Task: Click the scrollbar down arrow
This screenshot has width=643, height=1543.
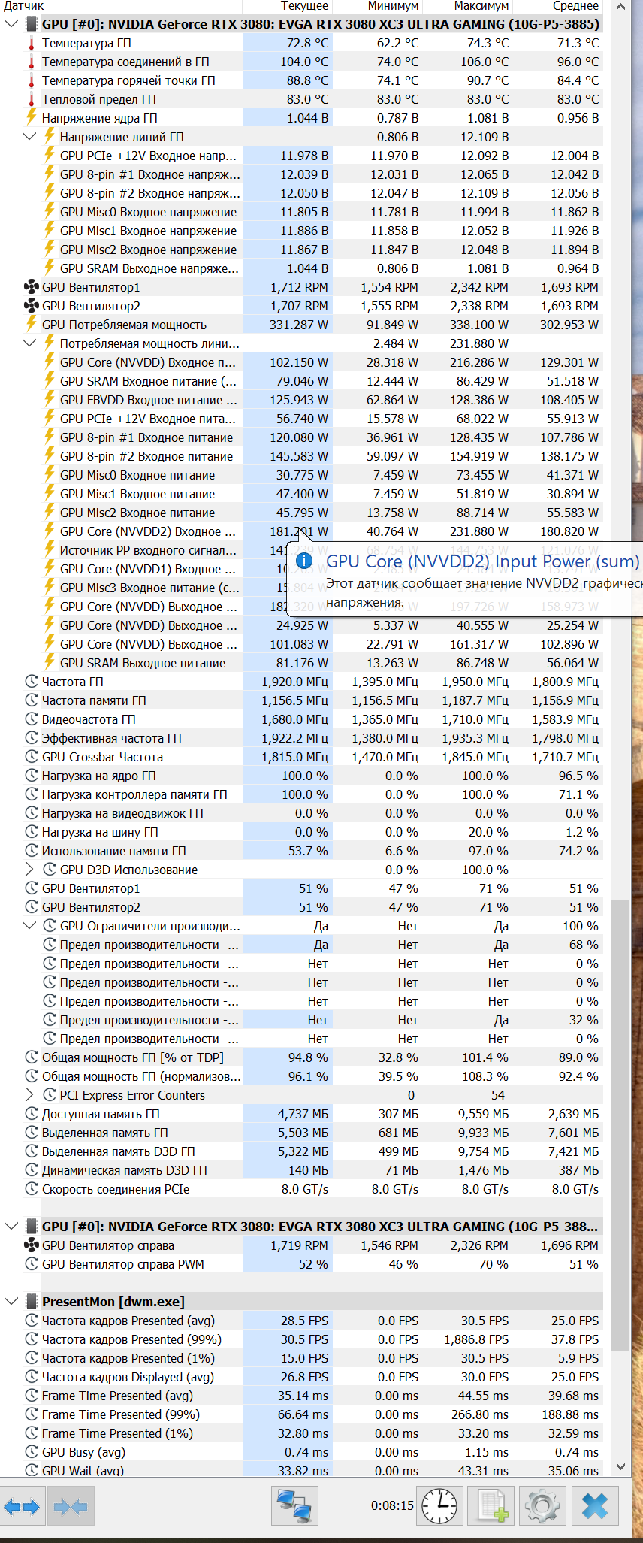Action: pyautogui.click(x=620, y=1466)
